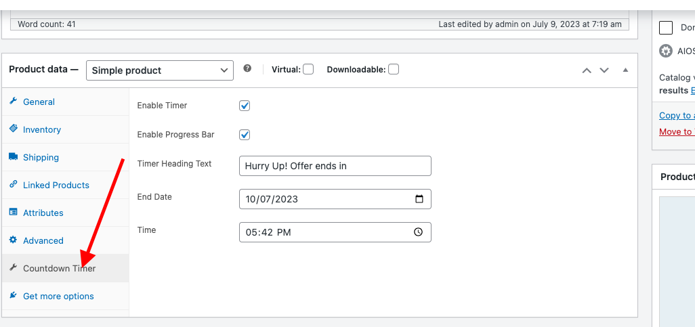Uncheck Enable Progress Bar
Image resolution: width=695 pixels, height=327 pixels.
[x=245, y=135]
